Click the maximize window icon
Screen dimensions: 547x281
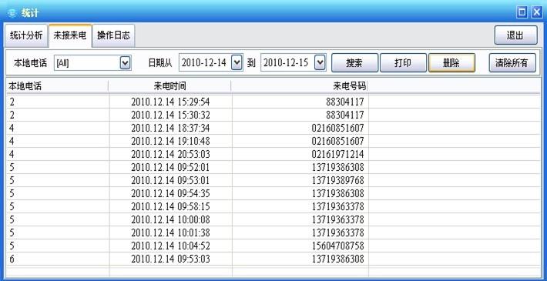coord(522,13)
